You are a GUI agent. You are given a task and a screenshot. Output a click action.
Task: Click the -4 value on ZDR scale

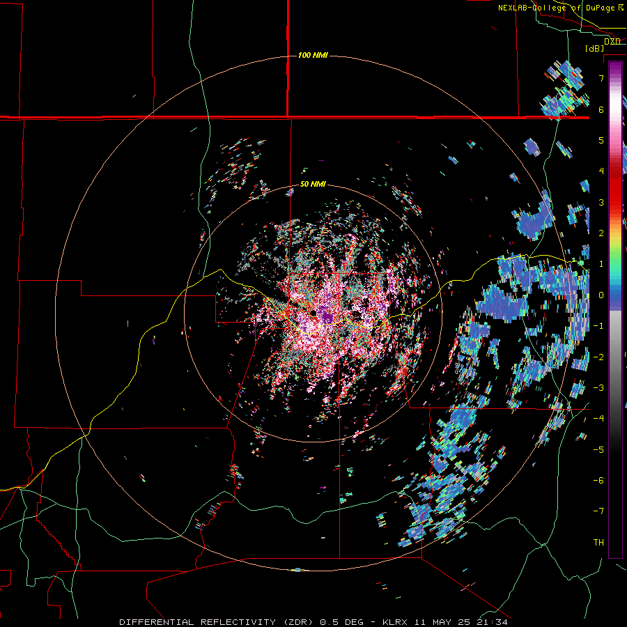pos(598,419)
